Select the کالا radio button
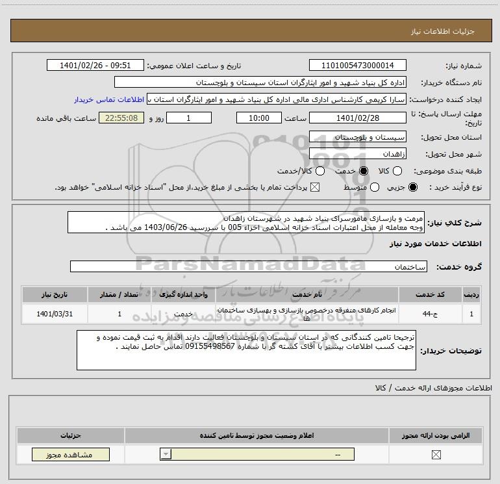 pyautogui.click(x=397, y=171)
